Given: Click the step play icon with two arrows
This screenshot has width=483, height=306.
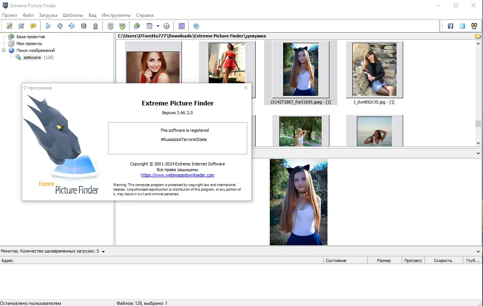Looking at the screenshot, I should click(x=72, y=26).
